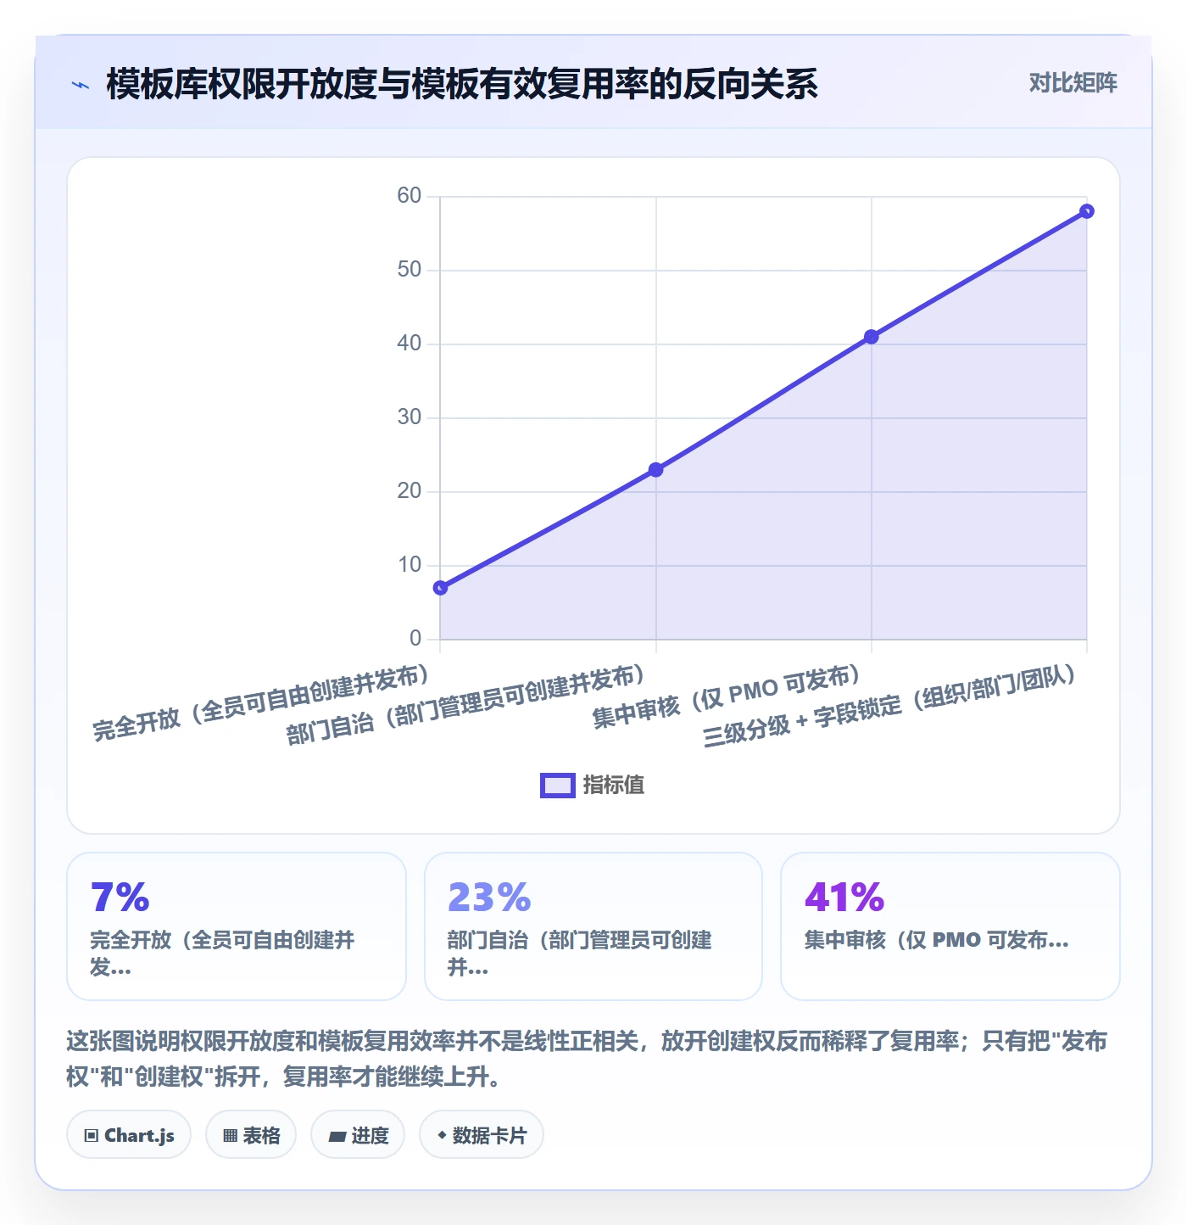Screen dimensions: 1187x1225
Task: Select the data point at value 7
Action: pos(440,588)
